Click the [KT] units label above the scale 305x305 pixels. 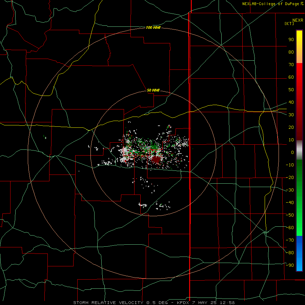[289, 23]
